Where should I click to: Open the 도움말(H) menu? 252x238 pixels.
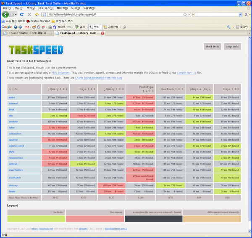click(x=89, y=8)
